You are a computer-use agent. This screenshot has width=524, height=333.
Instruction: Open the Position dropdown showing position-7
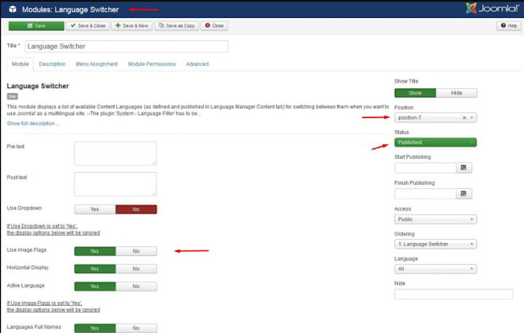pyautogui.click(x=436, y=118)
